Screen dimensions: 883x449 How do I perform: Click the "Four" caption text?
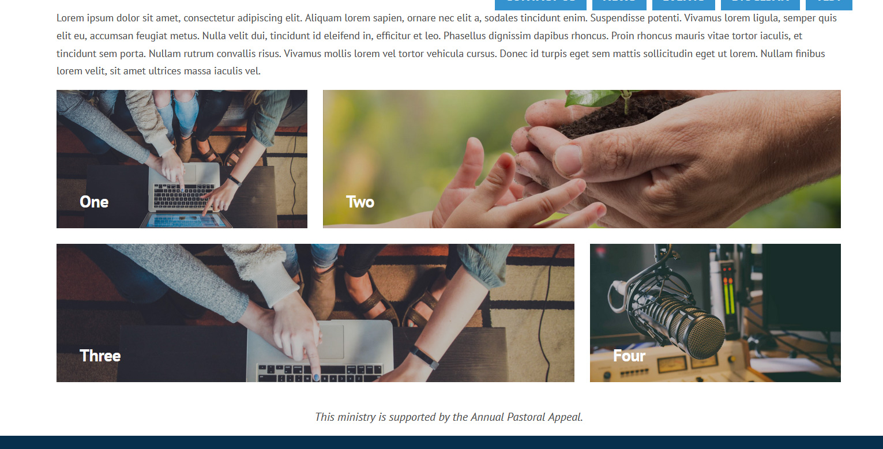click(629, 356)
